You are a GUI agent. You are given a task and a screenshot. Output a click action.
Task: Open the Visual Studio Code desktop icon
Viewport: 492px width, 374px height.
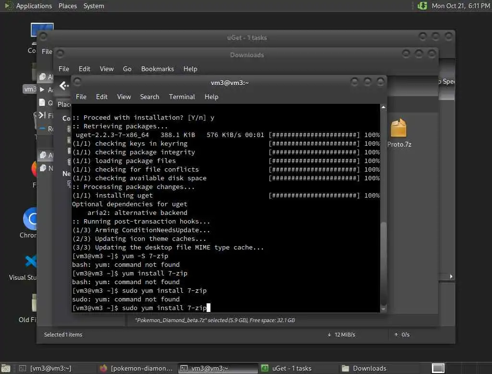(x=24, y=268)
